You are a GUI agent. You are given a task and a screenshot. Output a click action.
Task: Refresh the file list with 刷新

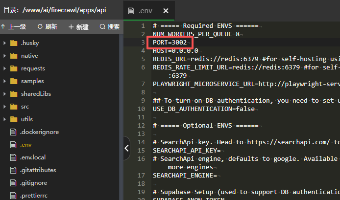pos(47,27)
